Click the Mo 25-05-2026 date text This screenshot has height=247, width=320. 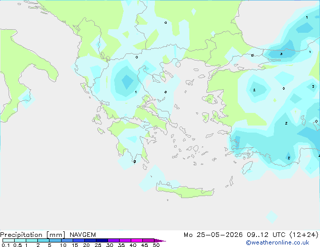[213, 235]
